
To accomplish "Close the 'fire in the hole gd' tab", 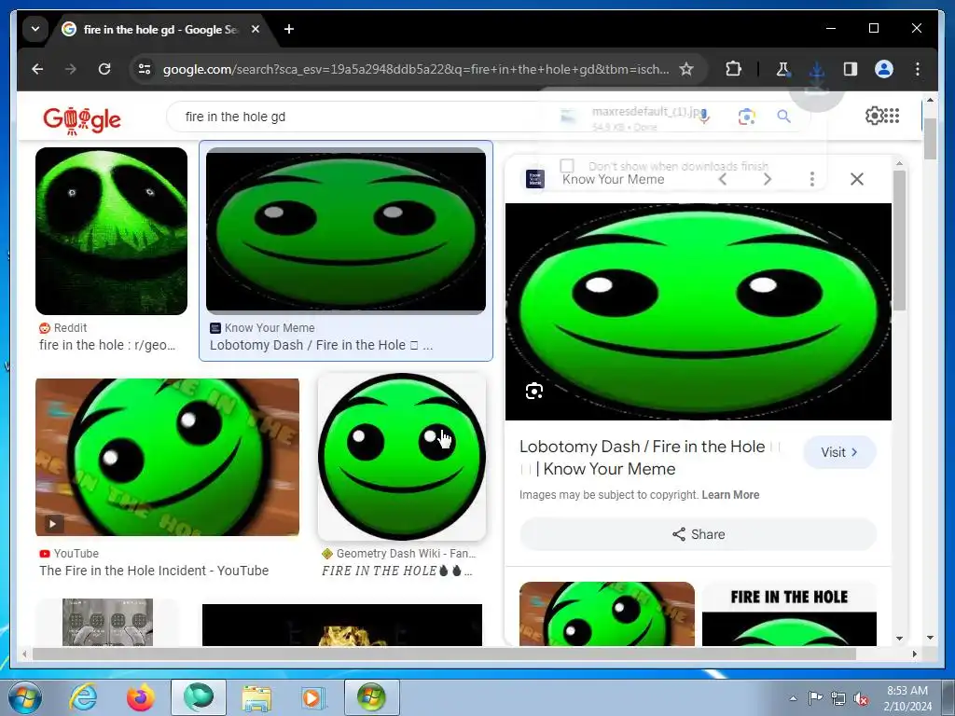I will (256, 29).
